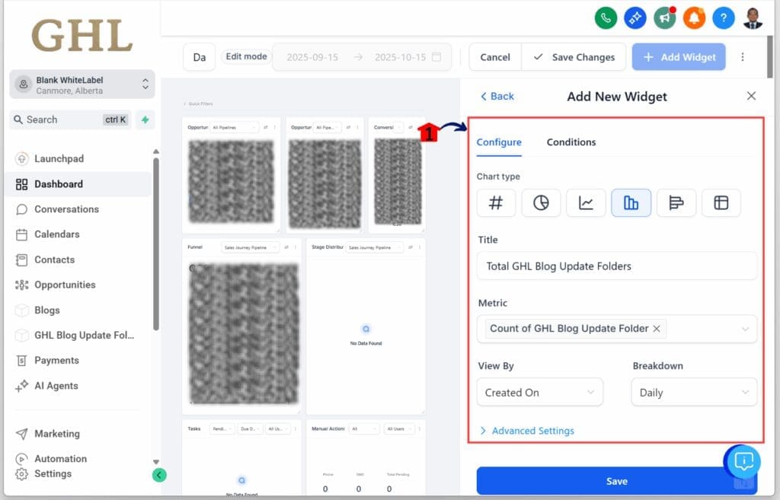780x500 pixels.
Task: Switch to the Conditions tab
Action: (571, 142)
